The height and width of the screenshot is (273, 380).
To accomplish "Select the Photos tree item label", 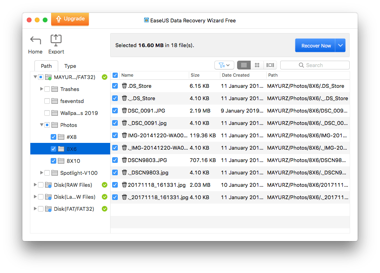I will [69, 125].
